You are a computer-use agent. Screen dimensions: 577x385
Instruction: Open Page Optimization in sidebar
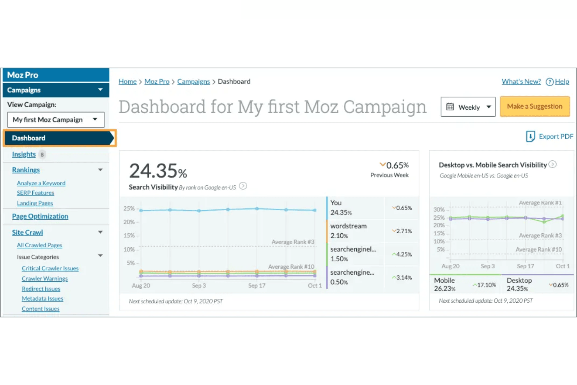40,216
